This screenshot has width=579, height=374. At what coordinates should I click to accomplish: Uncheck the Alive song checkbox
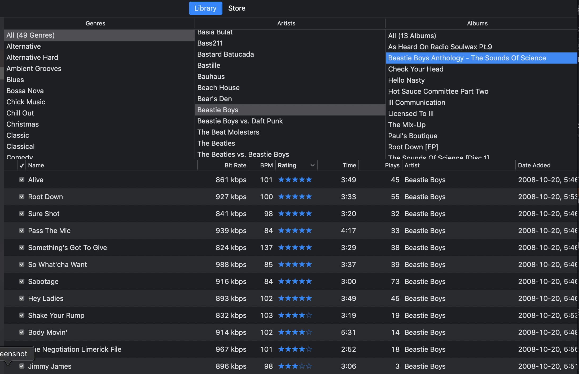click(x=22, y=180)
